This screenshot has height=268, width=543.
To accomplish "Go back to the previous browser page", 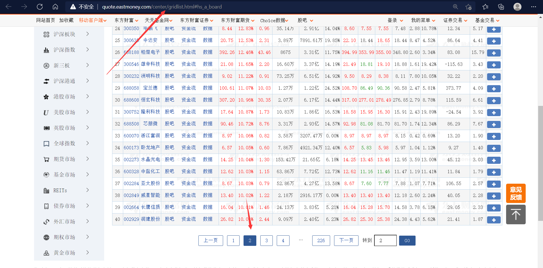I will point(9,7).
